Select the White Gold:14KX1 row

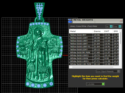(x=94, y=61)
